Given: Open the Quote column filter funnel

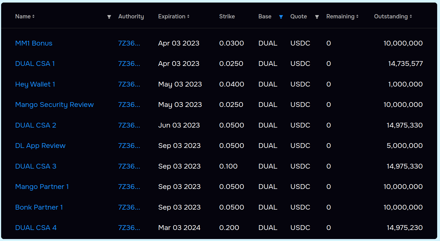Looking at the screenshot, I should [317, 17].
